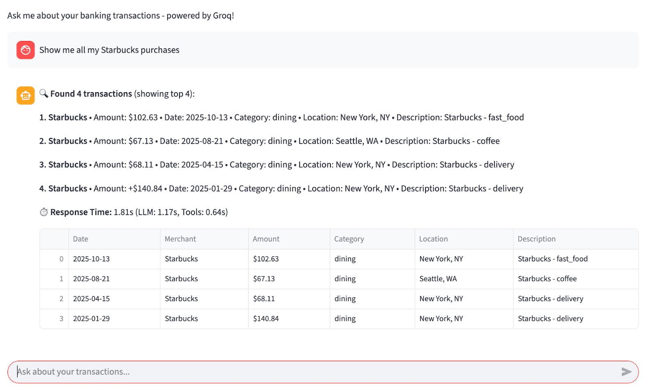Sort by the Amount column header
Viewport: 656px width, 392px height.
pyautogui.click(x=266, y=239)
